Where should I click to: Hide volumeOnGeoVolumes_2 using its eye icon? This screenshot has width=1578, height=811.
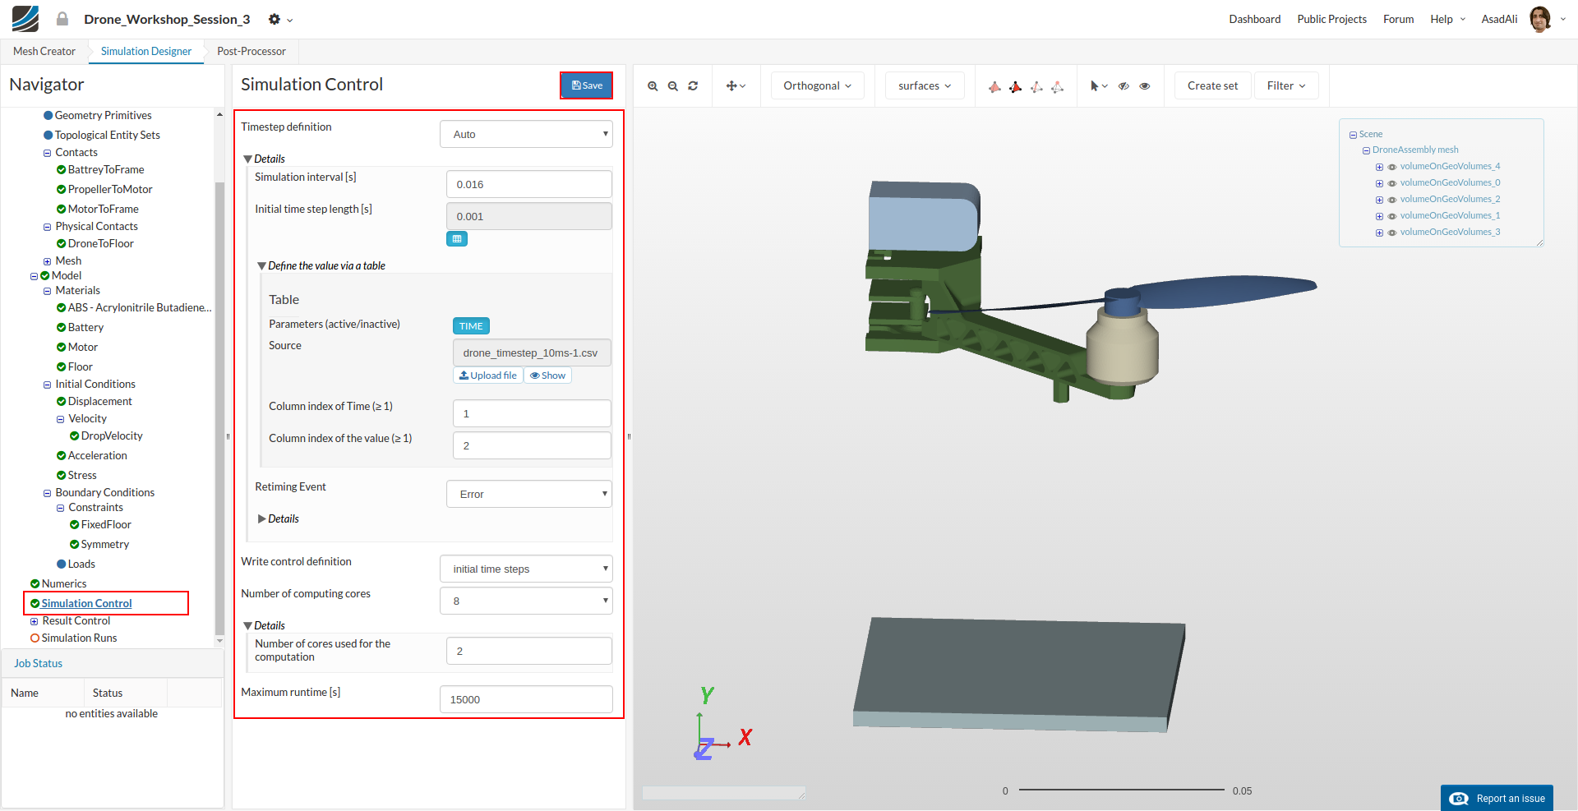(x=1392, y=200)
